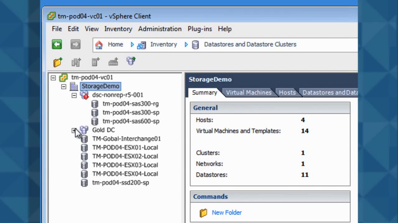Select dsc-nonrep-r5-001 in the tree
398x223 pixels.
click(118, 95)
